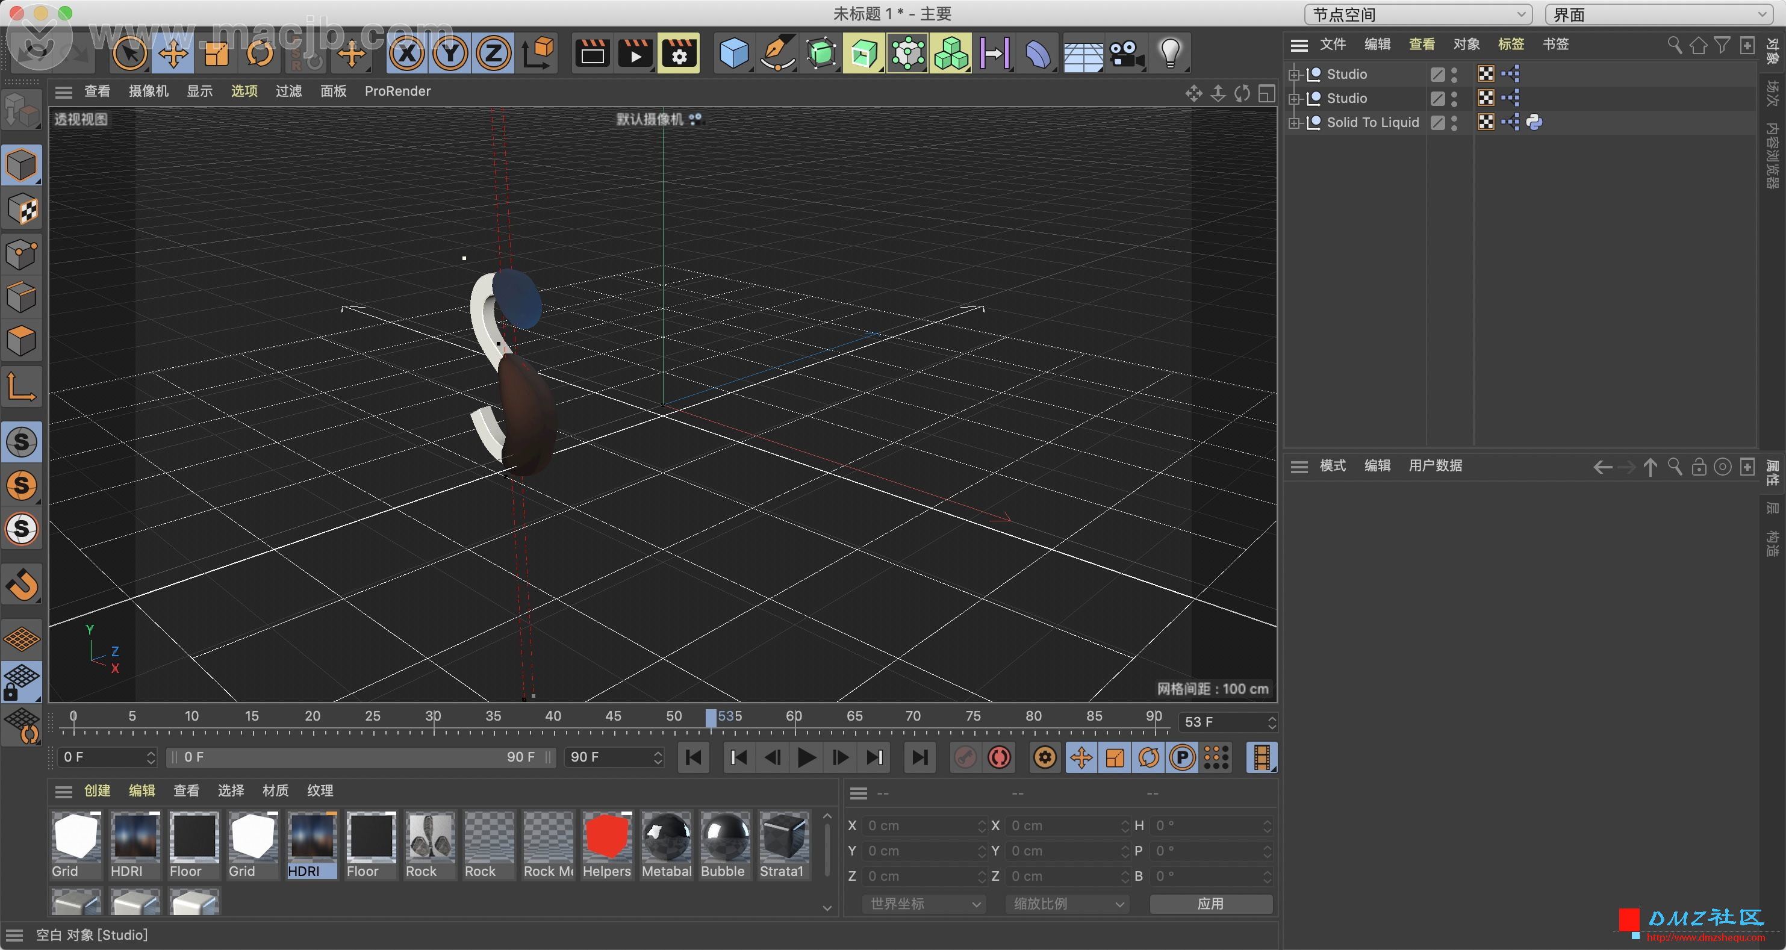Click the Python tag on Solid To Liquid
The width and height of the screenshot is (1786, 950).
pos(1534,122)
